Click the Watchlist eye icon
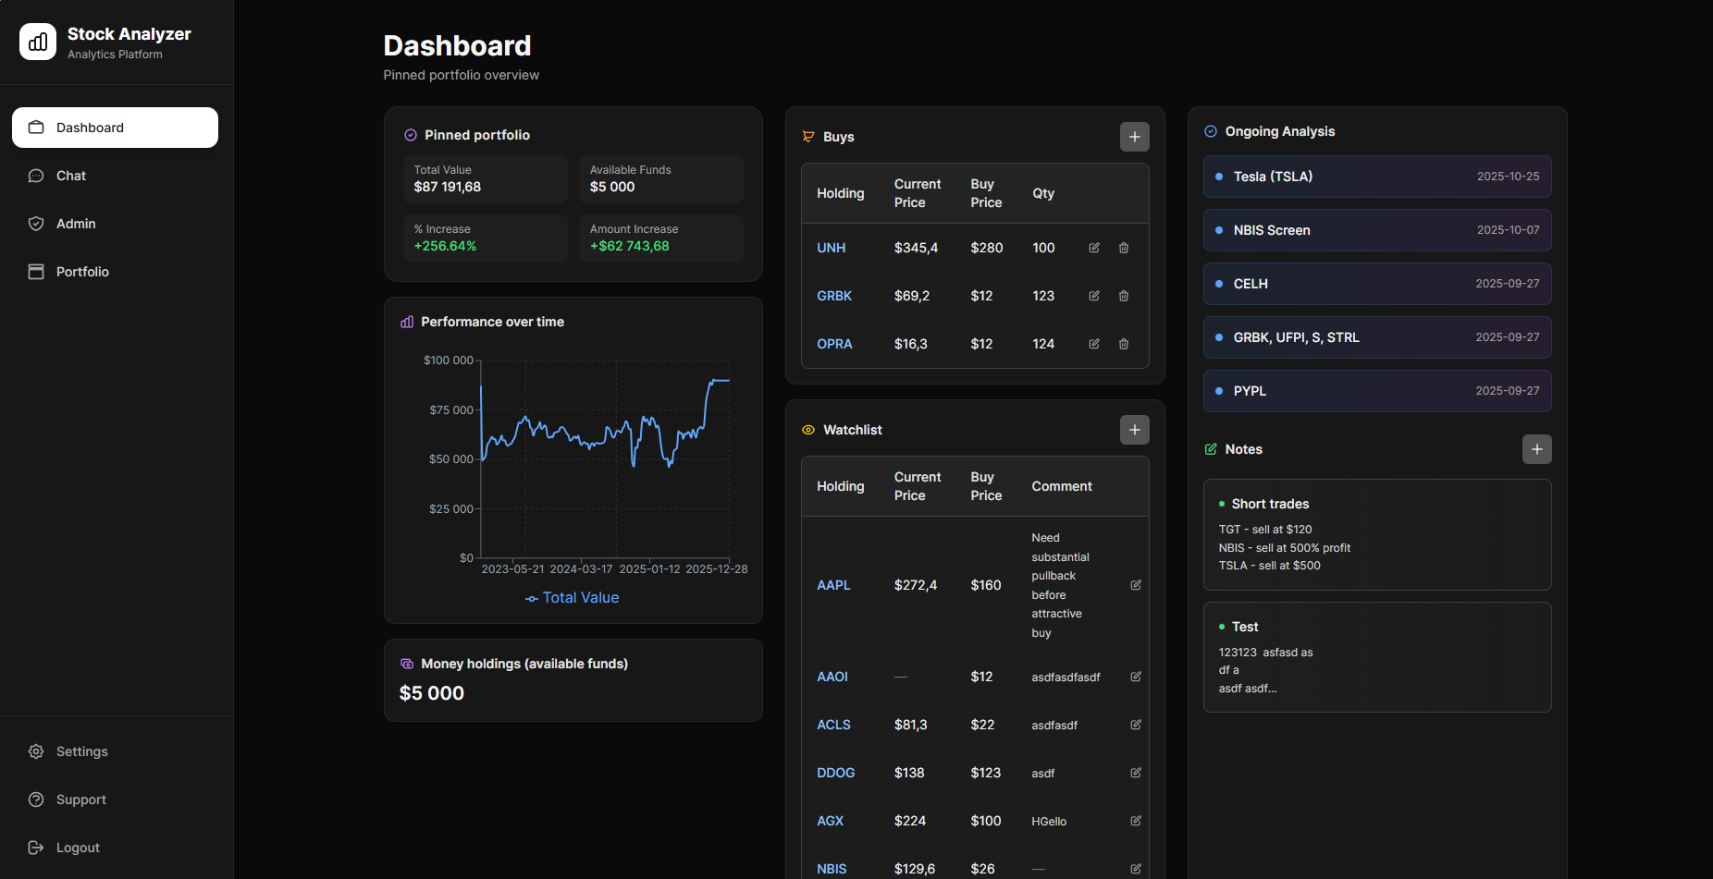1713x879 pixels. click(x=807, y=429)
